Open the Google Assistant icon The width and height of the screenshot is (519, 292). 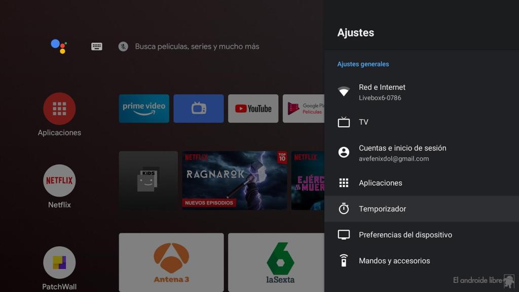(59, 46)
